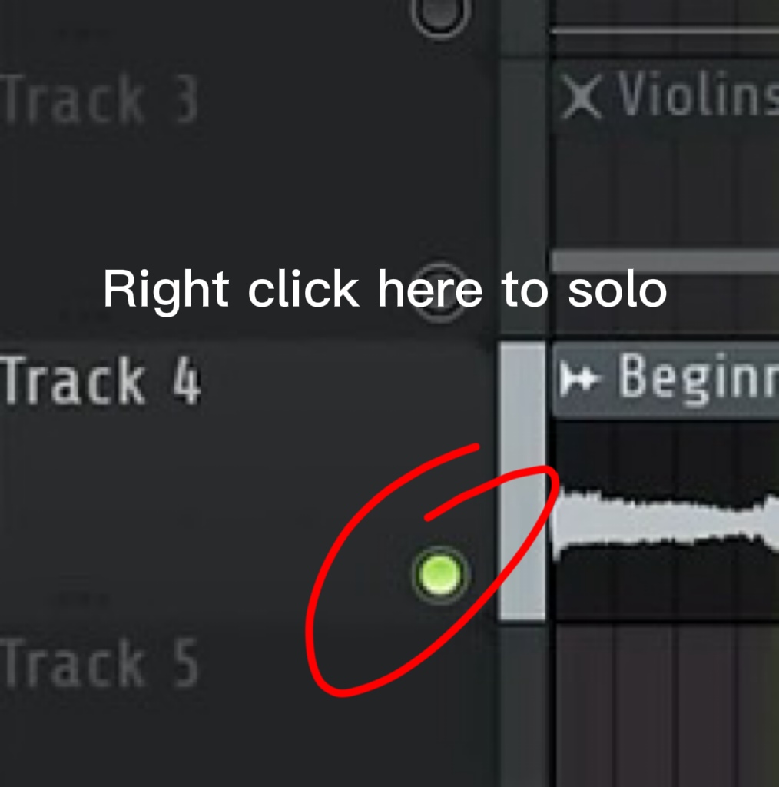This screenshot has height=787, width=779.
Task: Click the dark selection strip beside Track 3
Action: [x=522, y=198]
